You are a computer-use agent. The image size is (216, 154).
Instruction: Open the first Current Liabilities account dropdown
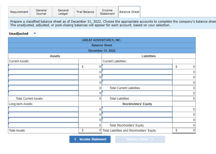pyautogui.click(x=137, y=66)
